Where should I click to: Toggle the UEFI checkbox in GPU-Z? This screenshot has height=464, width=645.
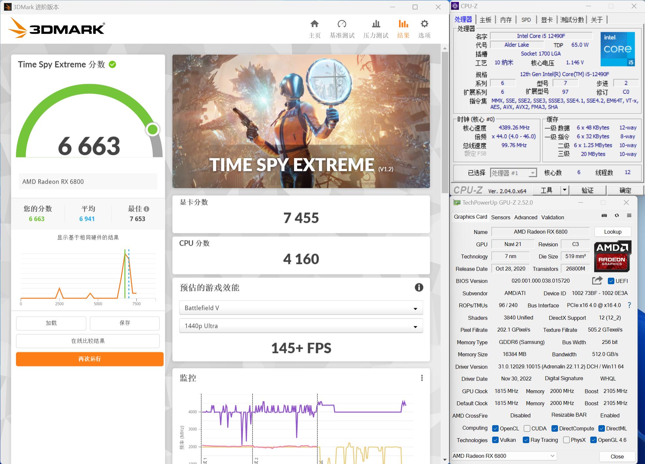click(x=611, y=281)
